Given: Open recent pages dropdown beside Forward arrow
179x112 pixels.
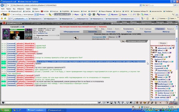Looking at the screenshot, I should coord(8,5).
